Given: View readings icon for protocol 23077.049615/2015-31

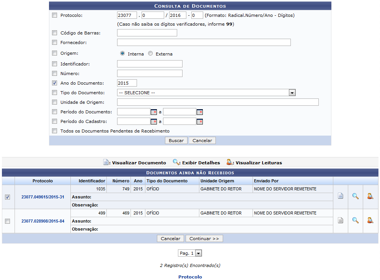Looking at the screenshot, I should tap(370, 196).
